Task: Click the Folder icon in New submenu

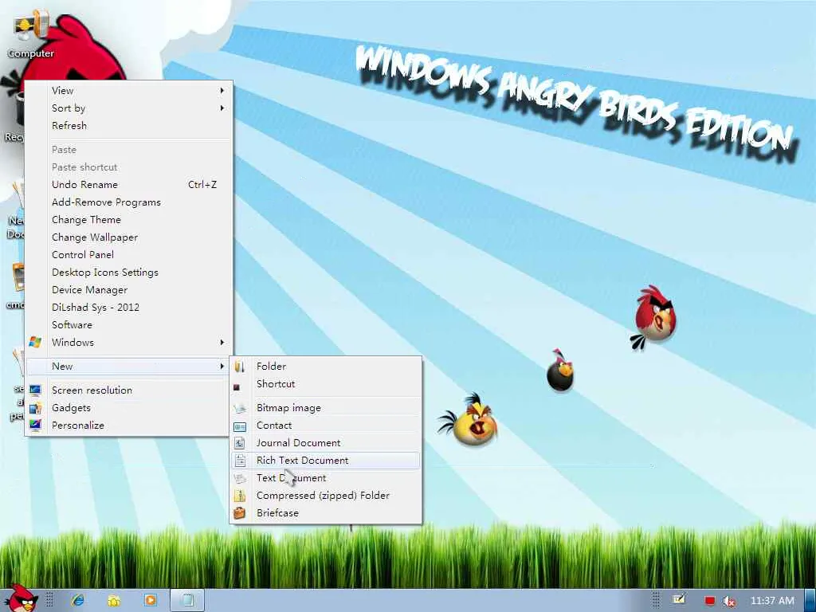Action: pos(239,367)
